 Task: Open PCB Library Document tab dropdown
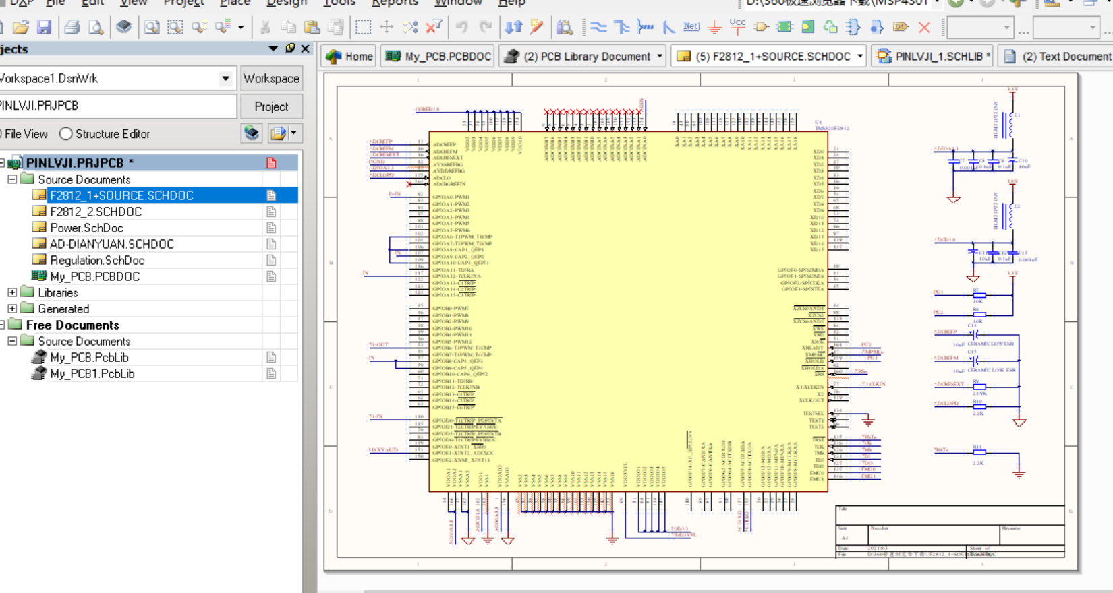pos(660,57)
